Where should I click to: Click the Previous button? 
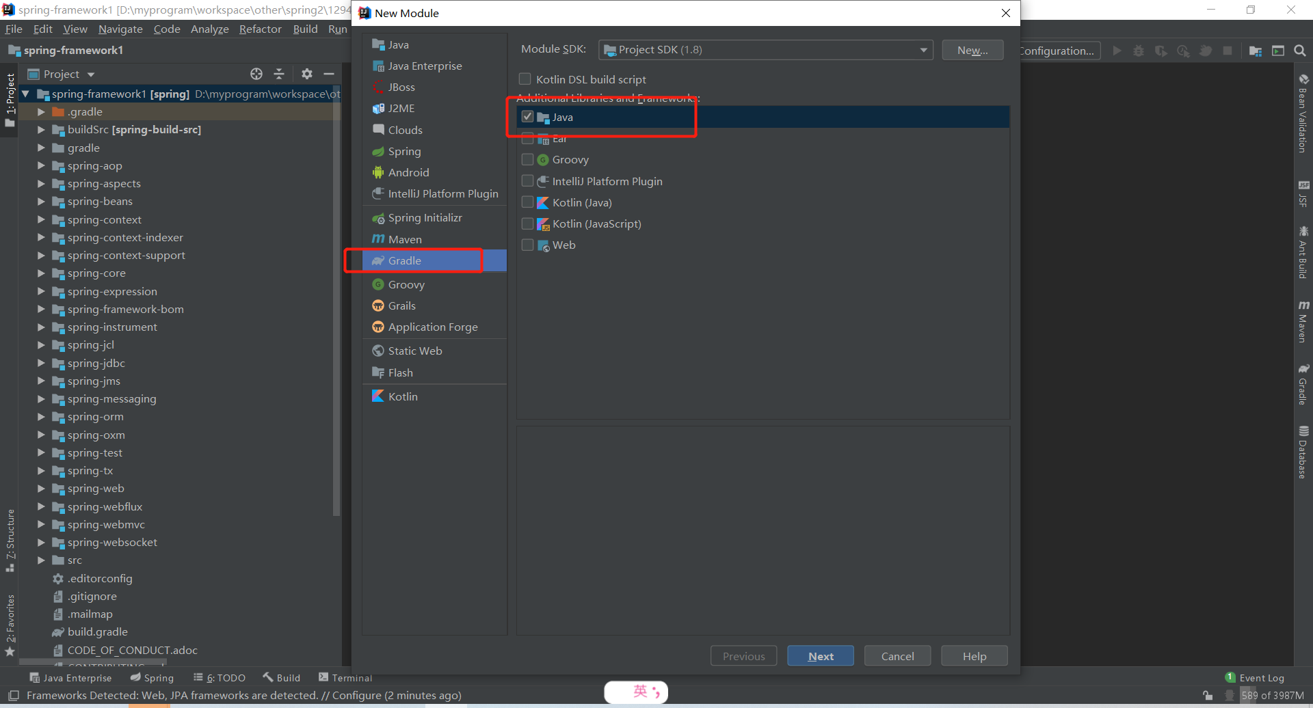click(744, 656)
